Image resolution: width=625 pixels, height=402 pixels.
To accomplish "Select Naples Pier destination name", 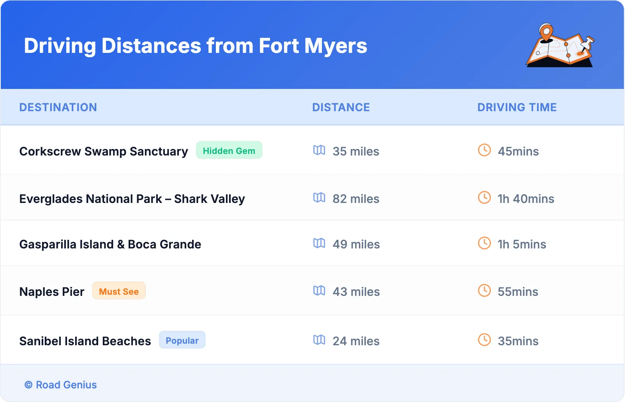I will 52,292.
